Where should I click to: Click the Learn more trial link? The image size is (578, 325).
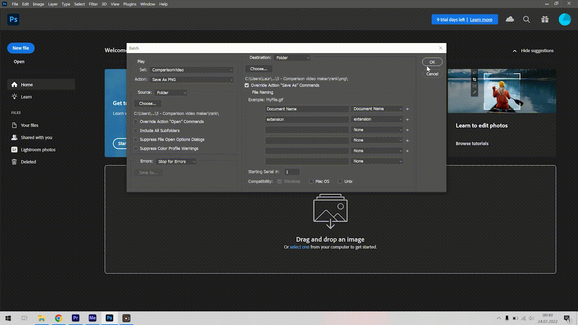(481, 20)
